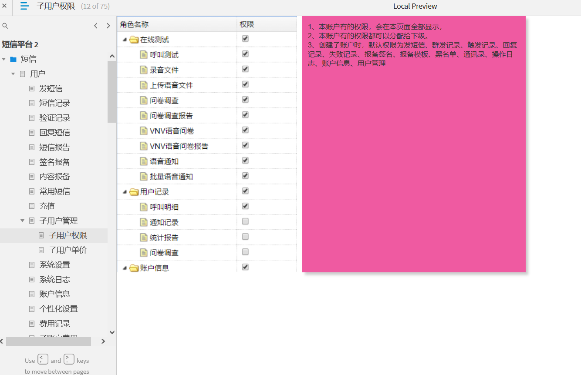This screenshot has height=375, width=581.
Task: Click the 在线测试 folder icon
Action: 134,40
